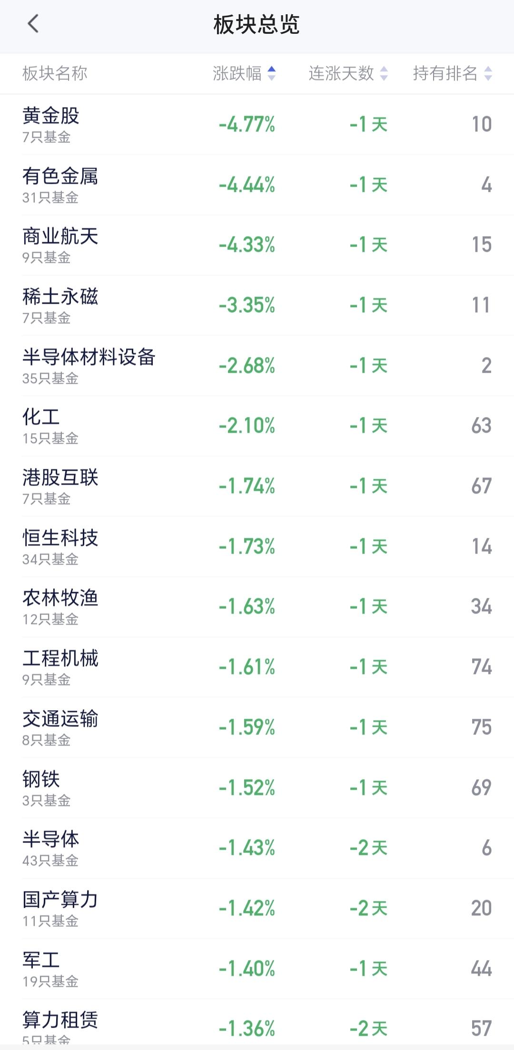View the 恒生科技 sector
The image size is (514, 1050).
(257, 546)
